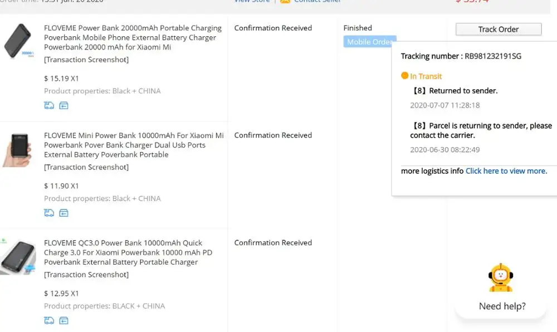
Task: Click the Need help? label
Action: coord(502,306)
